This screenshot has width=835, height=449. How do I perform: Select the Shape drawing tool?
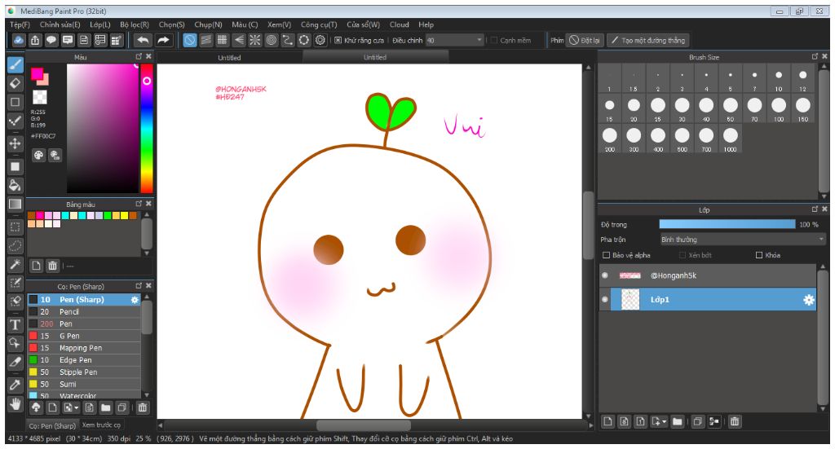point(15,102)
